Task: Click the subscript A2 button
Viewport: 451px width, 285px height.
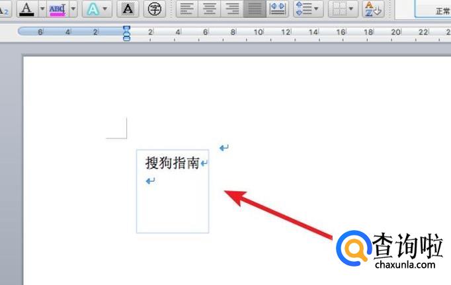Action: tap(5, 10)
